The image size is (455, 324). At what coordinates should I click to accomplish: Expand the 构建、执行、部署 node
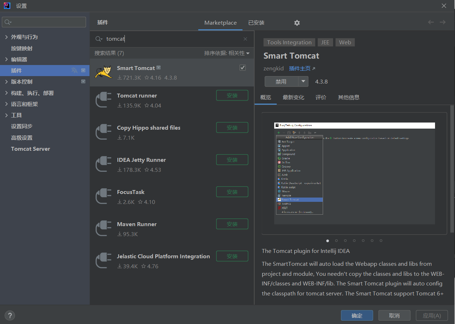pos(6,93)
